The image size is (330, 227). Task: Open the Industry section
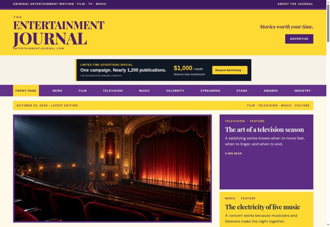302,91
